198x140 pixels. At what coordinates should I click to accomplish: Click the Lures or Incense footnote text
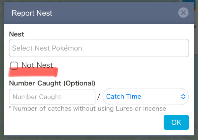pyautogui.click(x=87, y=108)
